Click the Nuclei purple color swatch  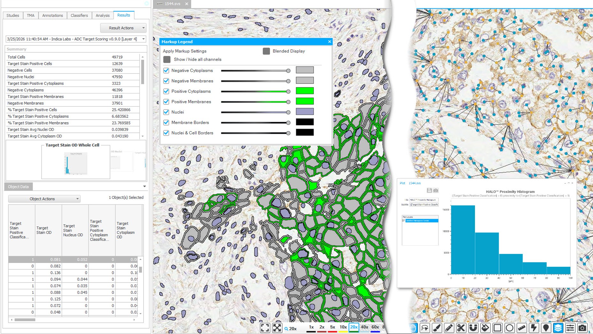(304, 112)
